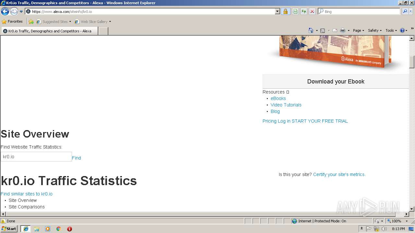Click the volume speaker tray icon
Screen dimensions: 415x233
[385, 229]
